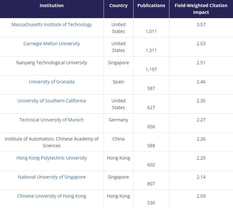
Task: Click the Publications column header
Action: coord(151,5)
